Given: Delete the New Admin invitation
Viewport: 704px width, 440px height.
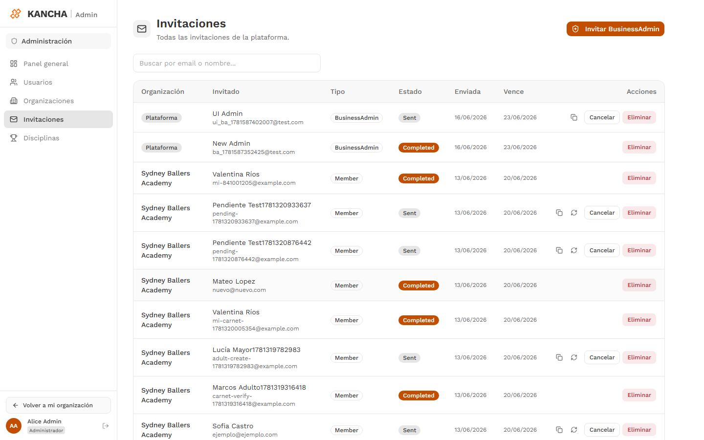Looking at the screenshot, I should tap(639, 147).
